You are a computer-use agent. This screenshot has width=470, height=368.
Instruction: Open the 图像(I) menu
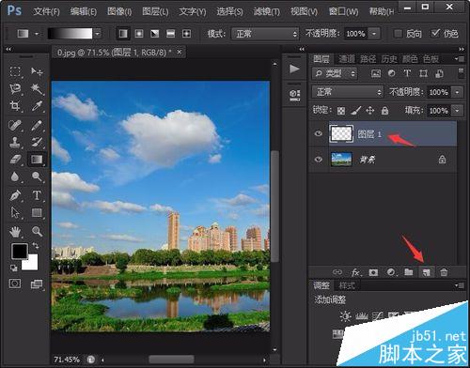pos(119,11)
